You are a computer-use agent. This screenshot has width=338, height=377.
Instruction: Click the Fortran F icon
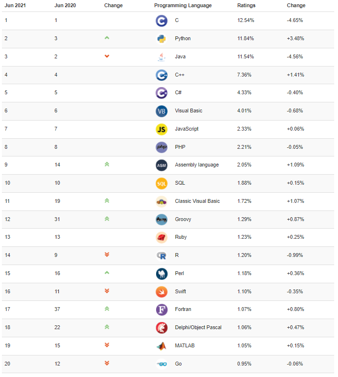point(161,310)
